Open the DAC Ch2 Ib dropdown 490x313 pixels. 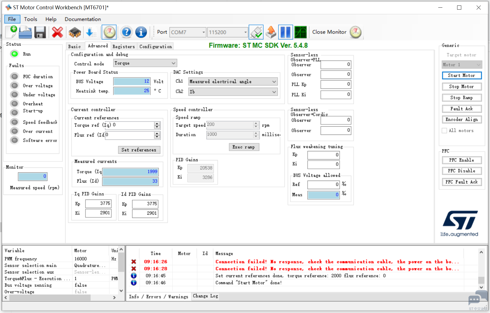233,92
